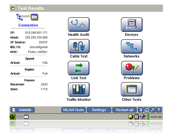This screenshot has height=135, width=171.
Task: Click the back arrow icon in toolbar
Action: [141, 110]
